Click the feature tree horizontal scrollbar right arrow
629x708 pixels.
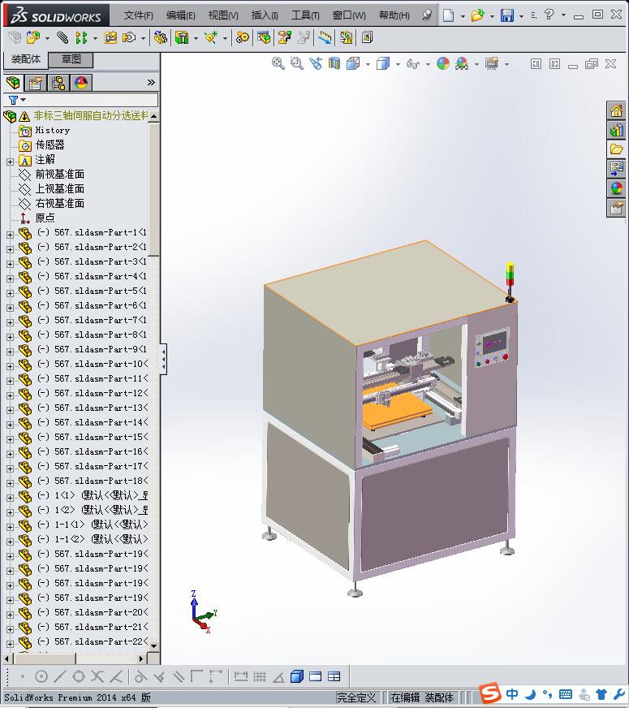click(x=142, y=658)
